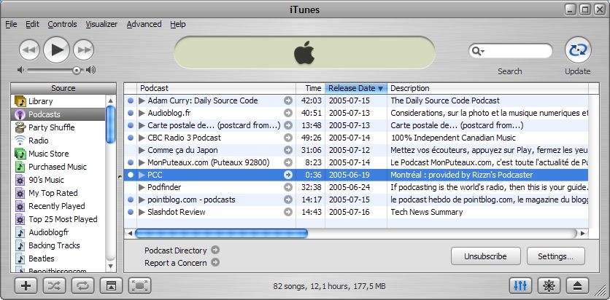The width and height of the screenshot is (610, 300).
Task: Open the Controls menu
Action: [62, 24]
